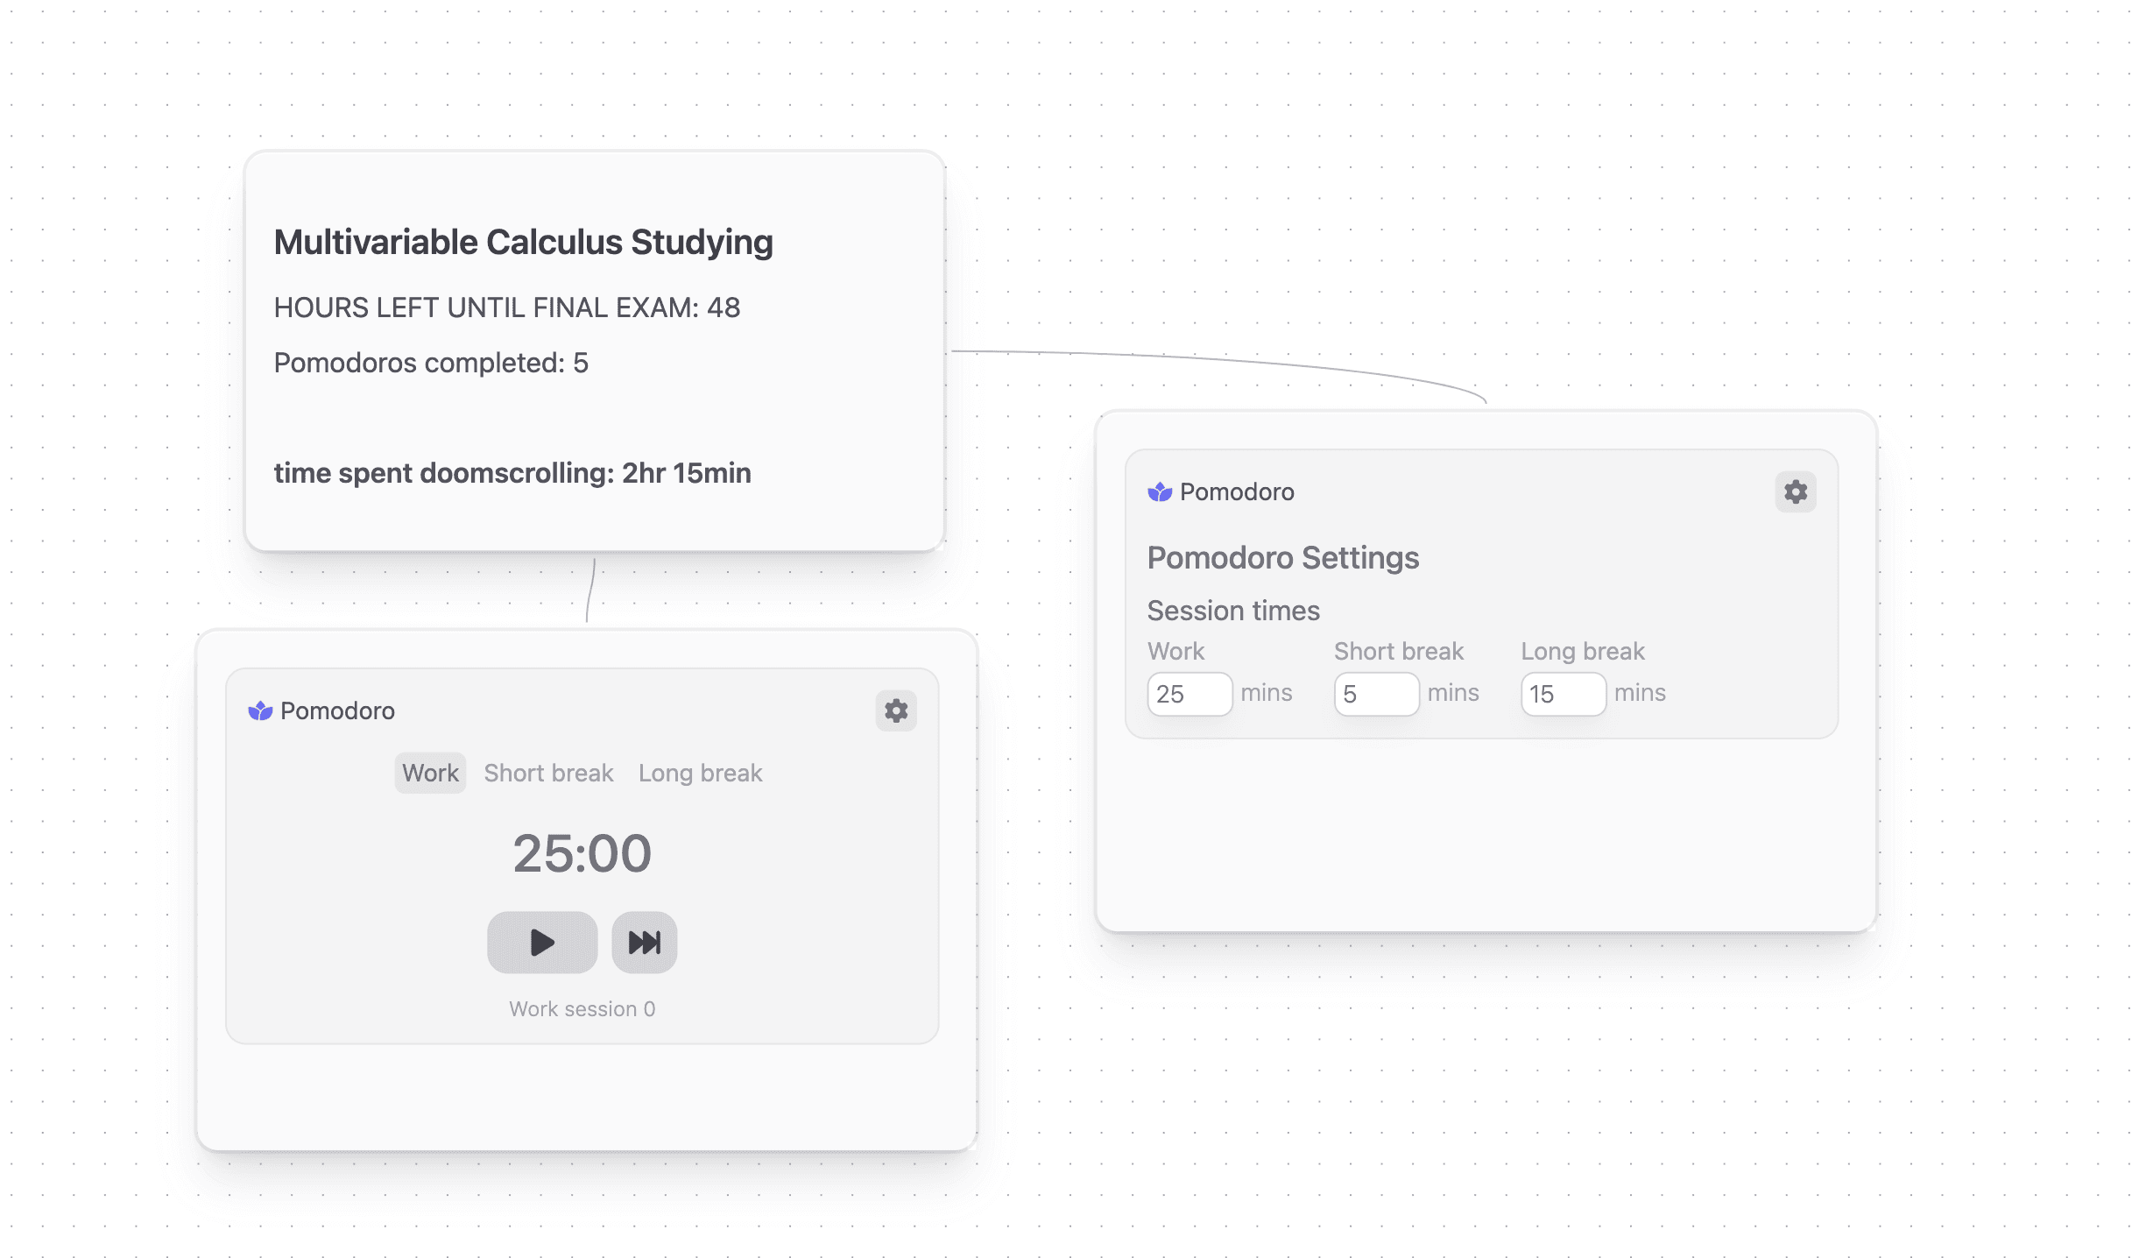
Task: Click the lotus logo on the settings card
Action: (1160, 492)
